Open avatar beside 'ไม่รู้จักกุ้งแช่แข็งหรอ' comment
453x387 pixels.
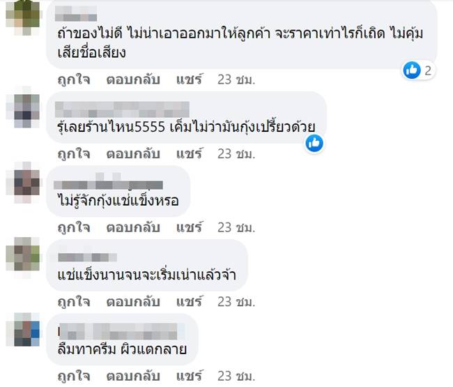[x=26, y=183]
